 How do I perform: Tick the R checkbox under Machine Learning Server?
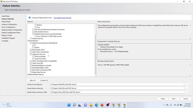pos(33,45)
